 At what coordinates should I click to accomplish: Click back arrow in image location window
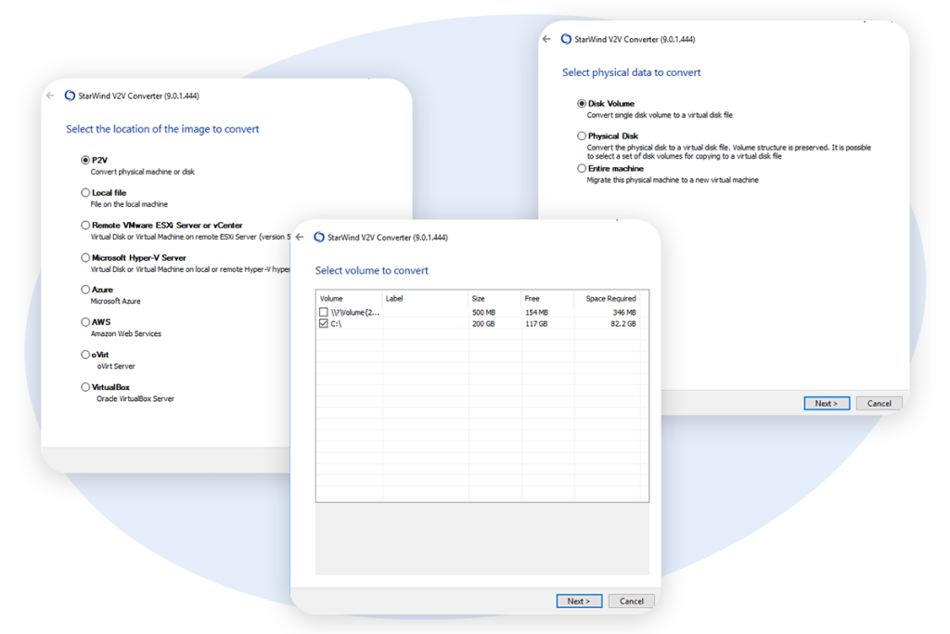[50, 96]
